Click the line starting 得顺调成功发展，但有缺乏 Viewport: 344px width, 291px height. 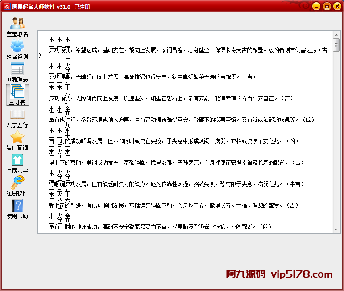click(x=176, y=184)
